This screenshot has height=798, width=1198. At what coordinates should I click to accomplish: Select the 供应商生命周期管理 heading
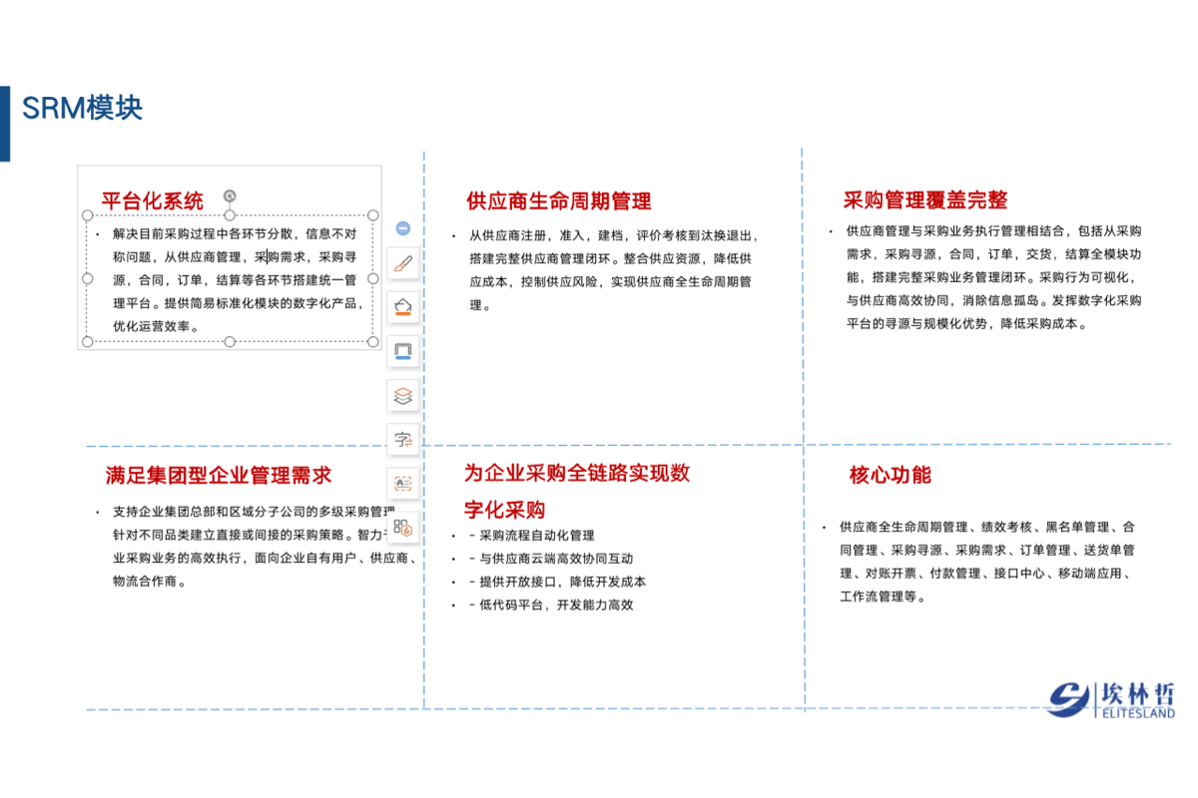coord(558,201)
